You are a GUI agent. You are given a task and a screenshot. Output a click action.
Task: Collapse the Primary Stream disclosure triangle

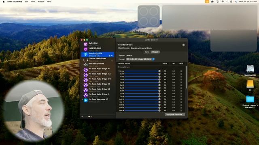tap(117, 67)
